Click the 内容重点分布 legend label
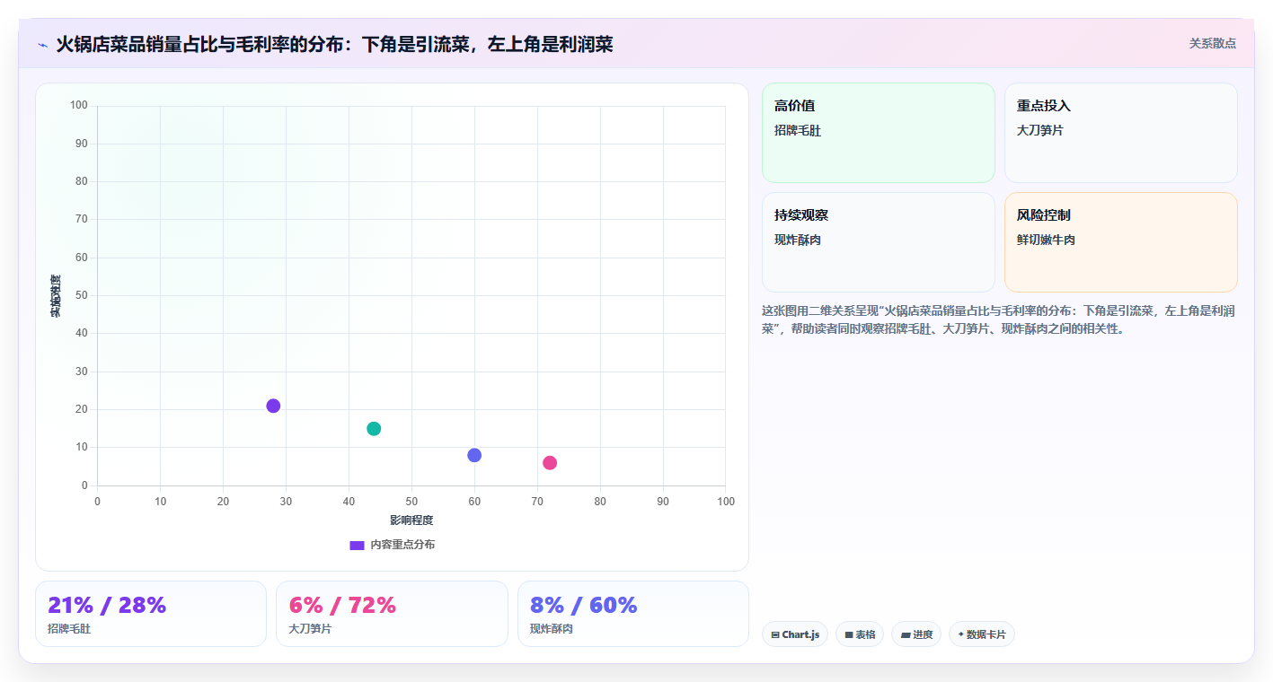 pyautogui.click(x=402, y=545)
